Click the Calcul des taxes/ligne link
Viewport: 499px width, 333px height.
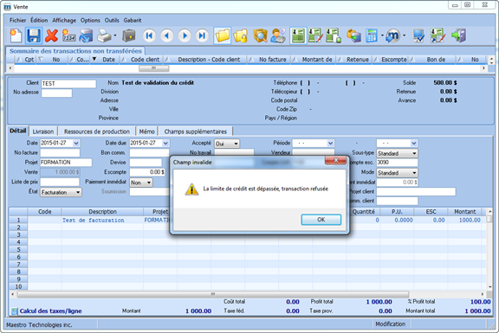click(x=50, y=311)
